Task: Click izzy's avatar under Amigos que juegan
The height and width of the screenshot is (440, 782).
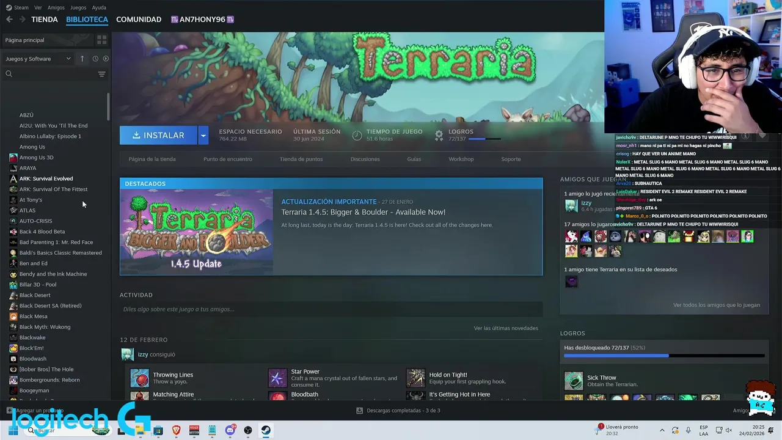Action: (x=571, y=205)
